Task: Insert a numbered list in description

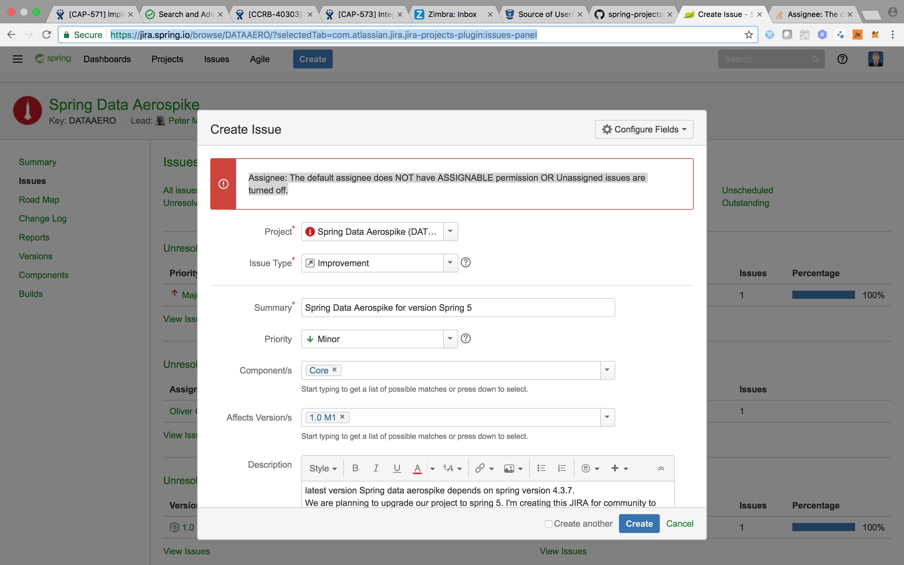Action: point(562,468)
